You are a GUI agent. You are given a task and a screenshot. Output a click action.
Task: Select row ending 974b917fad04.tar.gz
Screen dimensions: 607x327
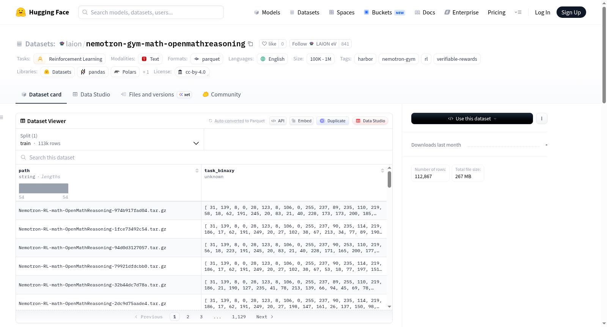point(201,210)
